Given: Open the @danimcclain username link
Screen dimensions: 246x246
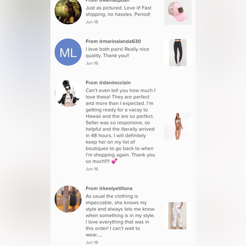Looking at the screenshot, I should (115, 83).
